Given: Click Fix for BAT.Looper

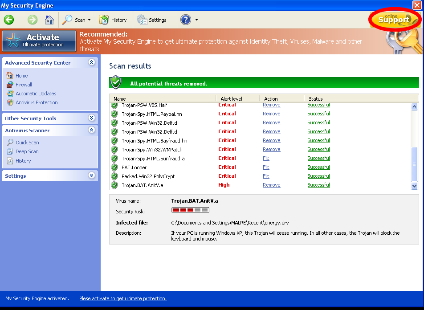Looking at the screenshot, I should click(266, 167).
